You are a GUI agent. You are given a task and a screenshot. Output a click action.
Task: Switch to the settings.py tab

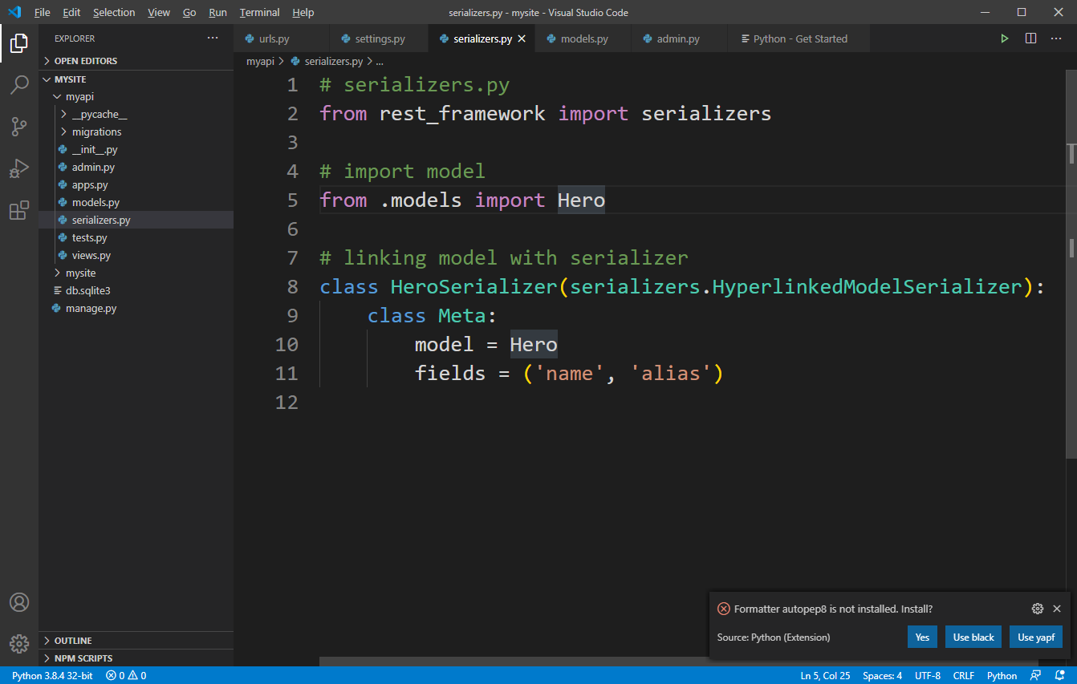tap(380, 38)
